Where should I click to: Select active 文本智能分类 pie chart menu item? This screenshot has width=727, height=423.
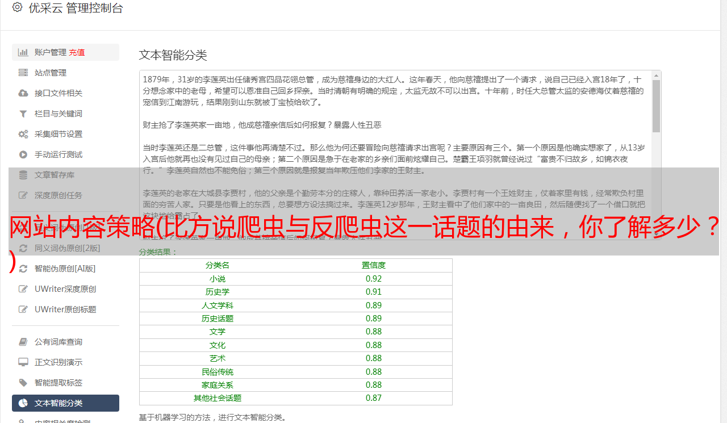tap(65, 403)
